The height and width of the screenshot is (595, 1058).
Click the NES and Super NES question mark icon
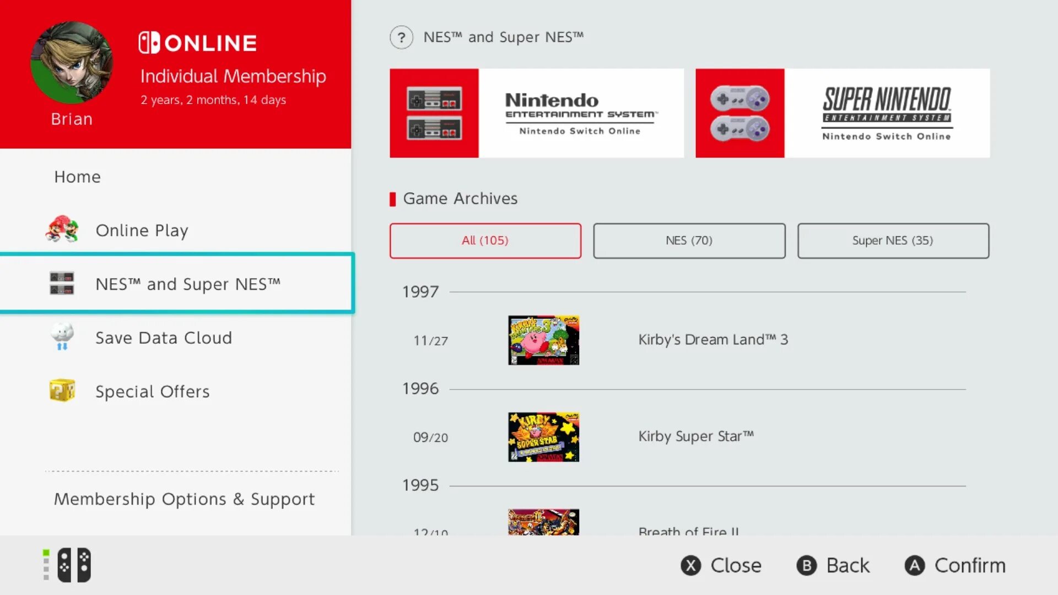pos(401,37)
